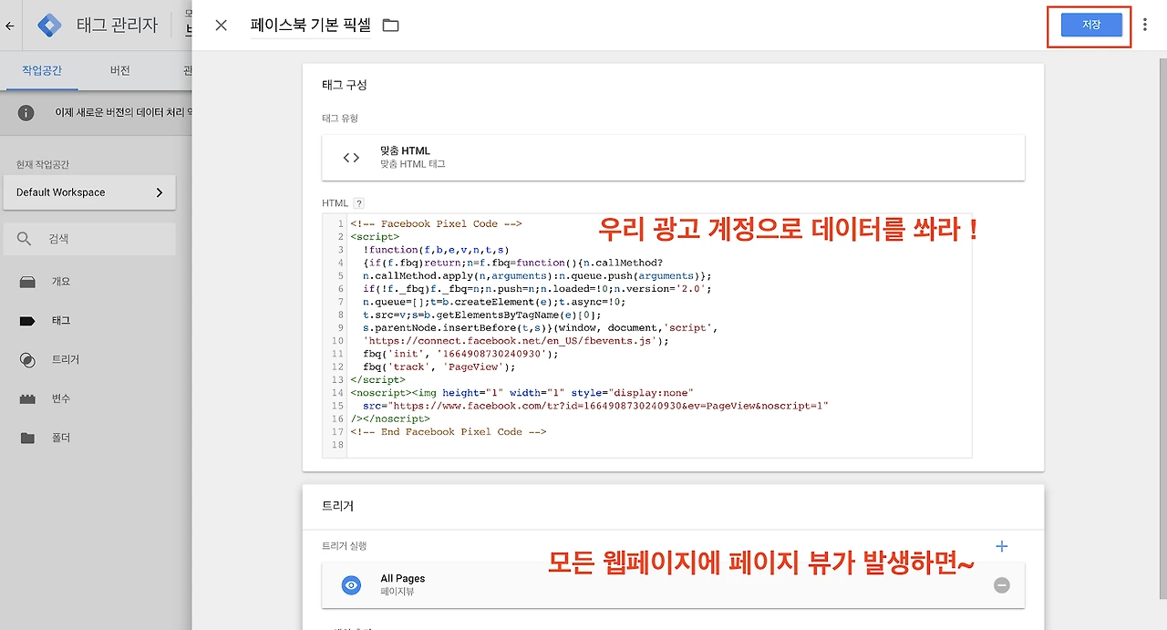
Task: Go back with the arrow by 태그 관리자
Action: click(x=10, y=26)
